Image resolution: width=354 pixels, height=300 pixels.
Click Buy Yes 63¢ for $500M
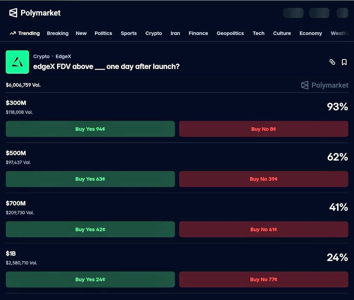click(x=90, y=179)
